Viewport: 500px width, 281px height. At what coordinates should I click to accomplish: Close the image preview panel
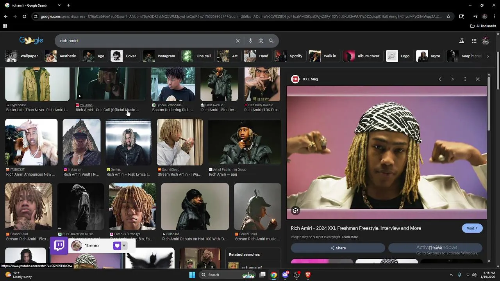click(477, 79)
